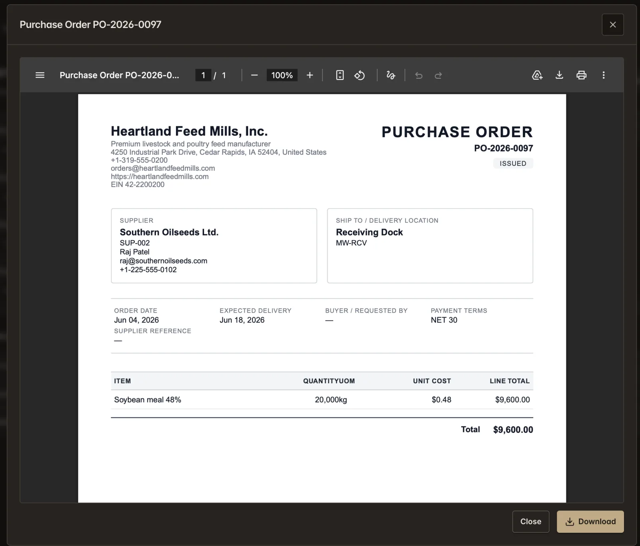Click the 100% zoom level field
Screen dimensions: 640x546
point(282,75)
